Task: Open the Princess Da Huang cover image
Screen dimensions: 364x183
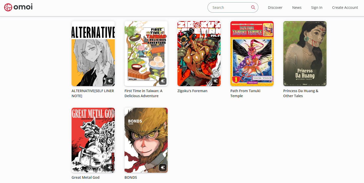Action: tap(305, 53)
